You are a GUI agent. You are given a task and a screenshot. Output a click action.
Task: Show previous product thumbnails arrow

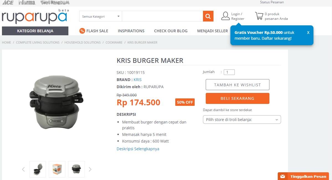(24, 169)
